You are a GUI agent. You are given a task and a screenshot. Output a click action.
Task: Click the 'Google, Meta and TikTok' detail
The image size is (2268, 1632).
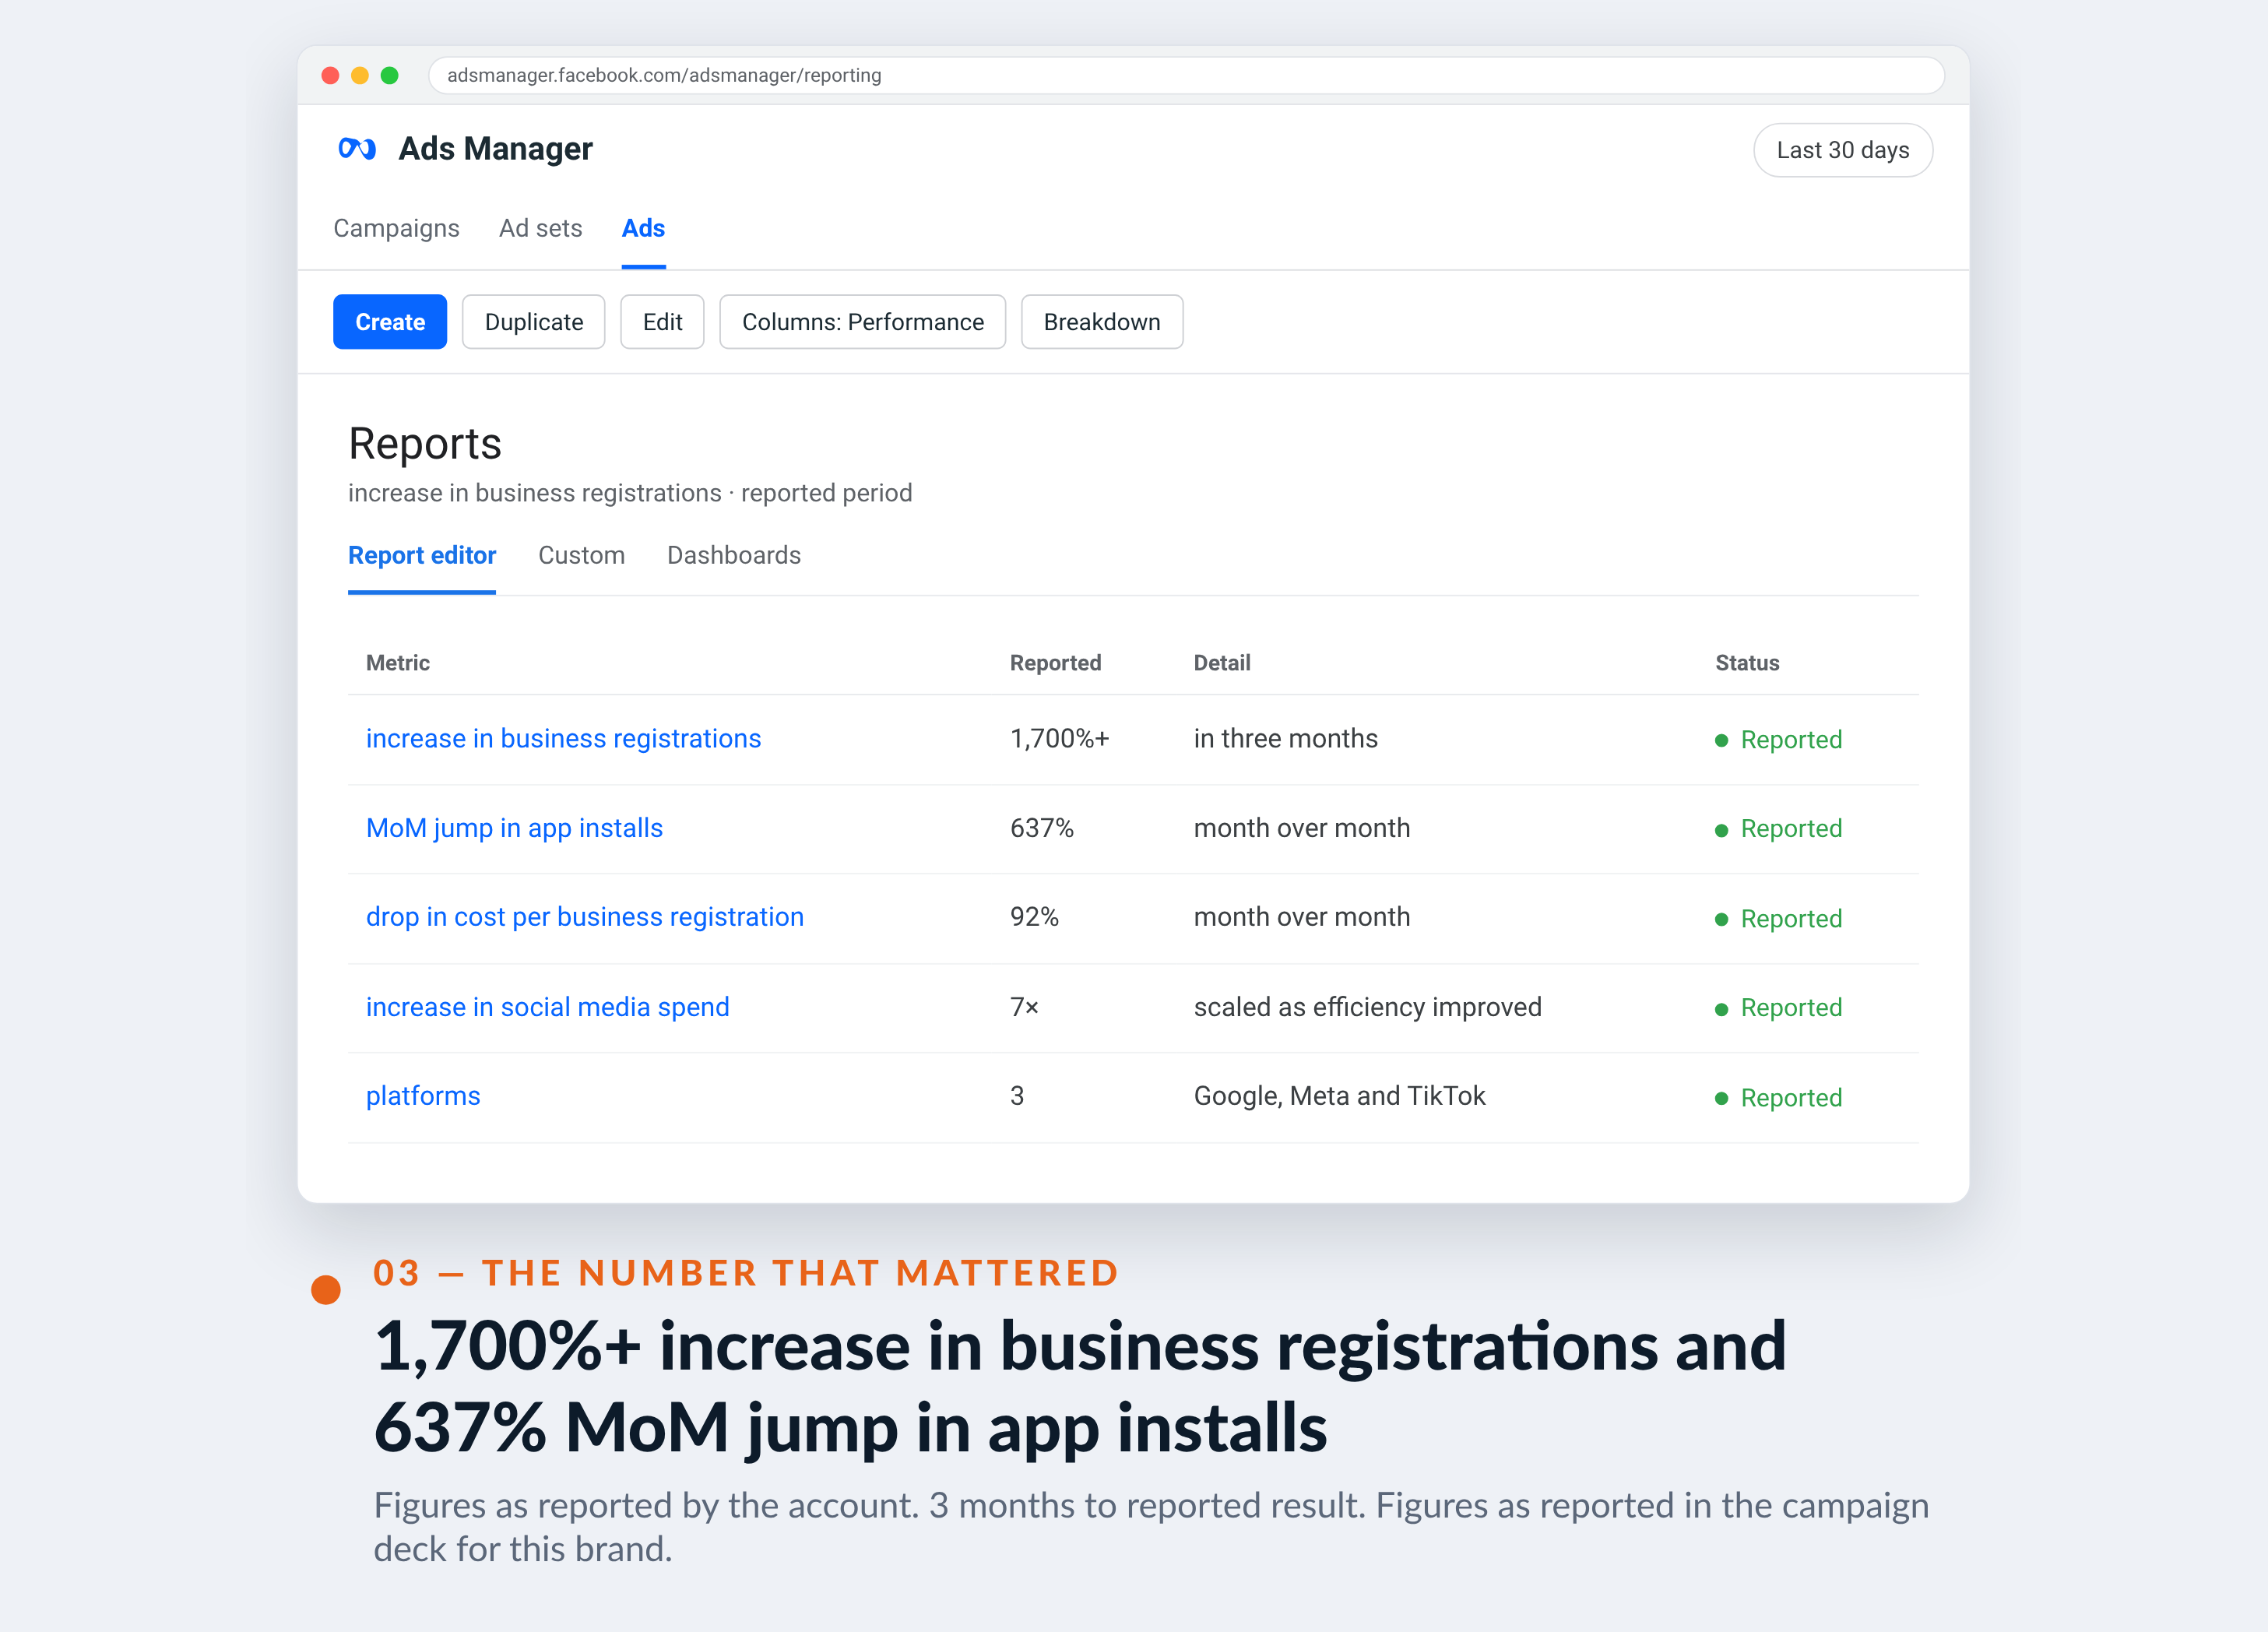point(1339,1096)
